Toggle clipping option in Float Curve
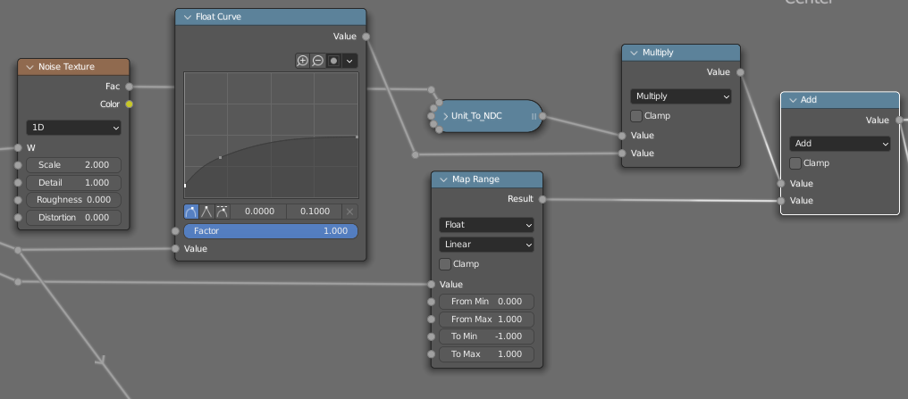Screen dimensions: 908x399 pos(333,61)
